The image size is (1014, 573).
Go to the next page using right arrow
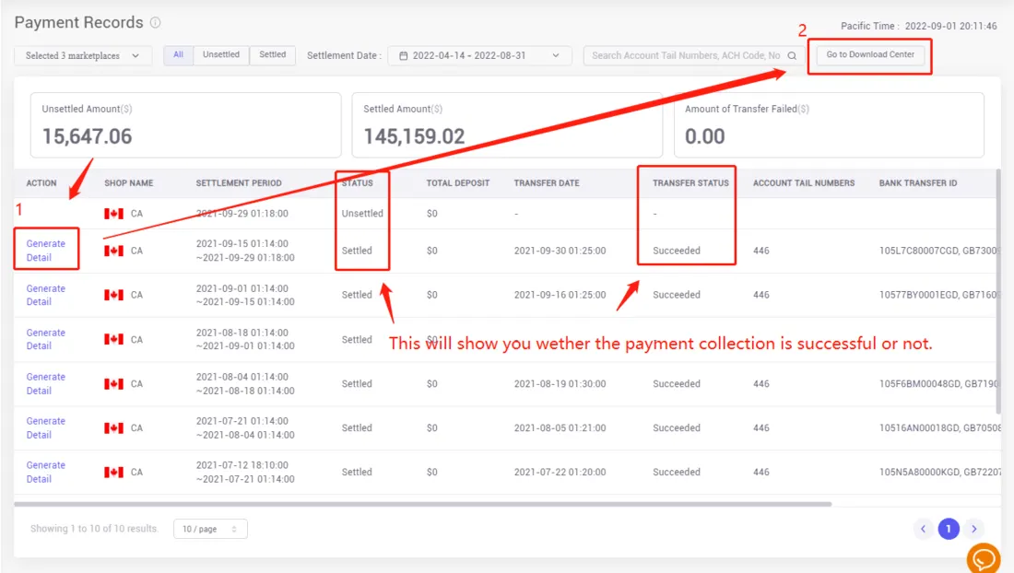coord(973,529)
